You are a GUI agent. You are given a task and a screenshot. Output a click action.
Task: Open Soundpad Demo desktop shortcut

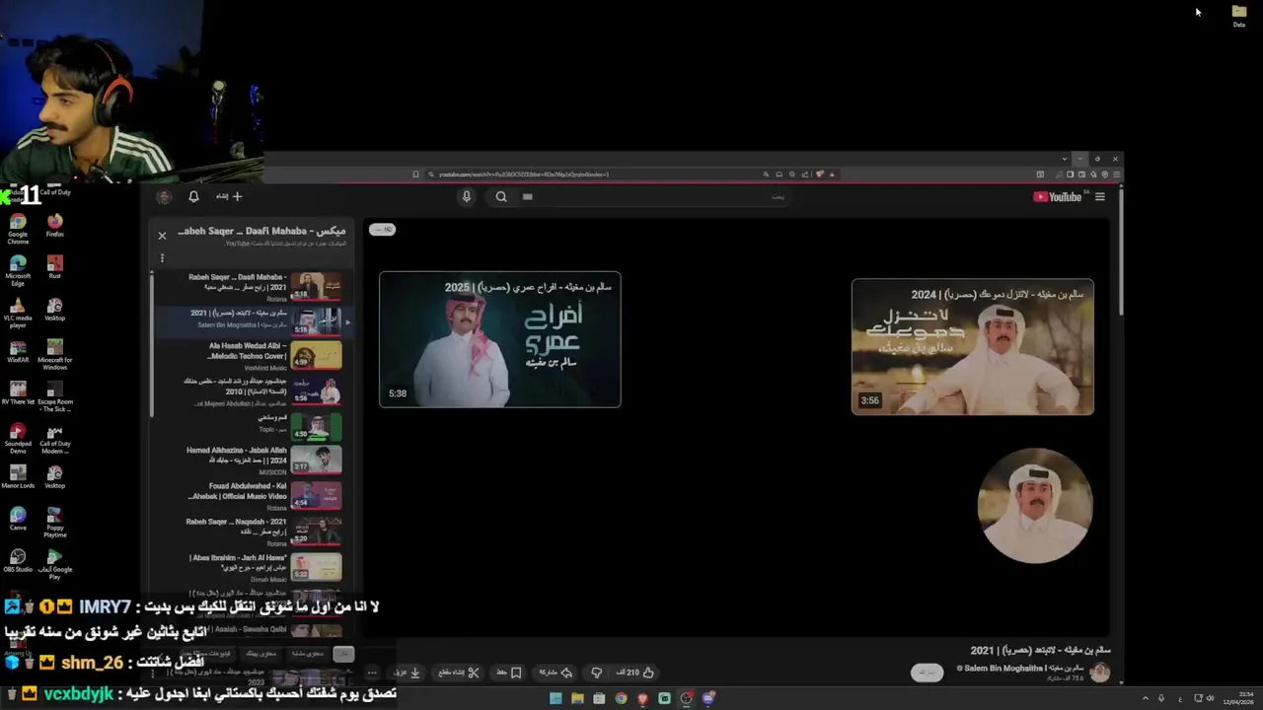pyautogui.click(x=18, y=439)
